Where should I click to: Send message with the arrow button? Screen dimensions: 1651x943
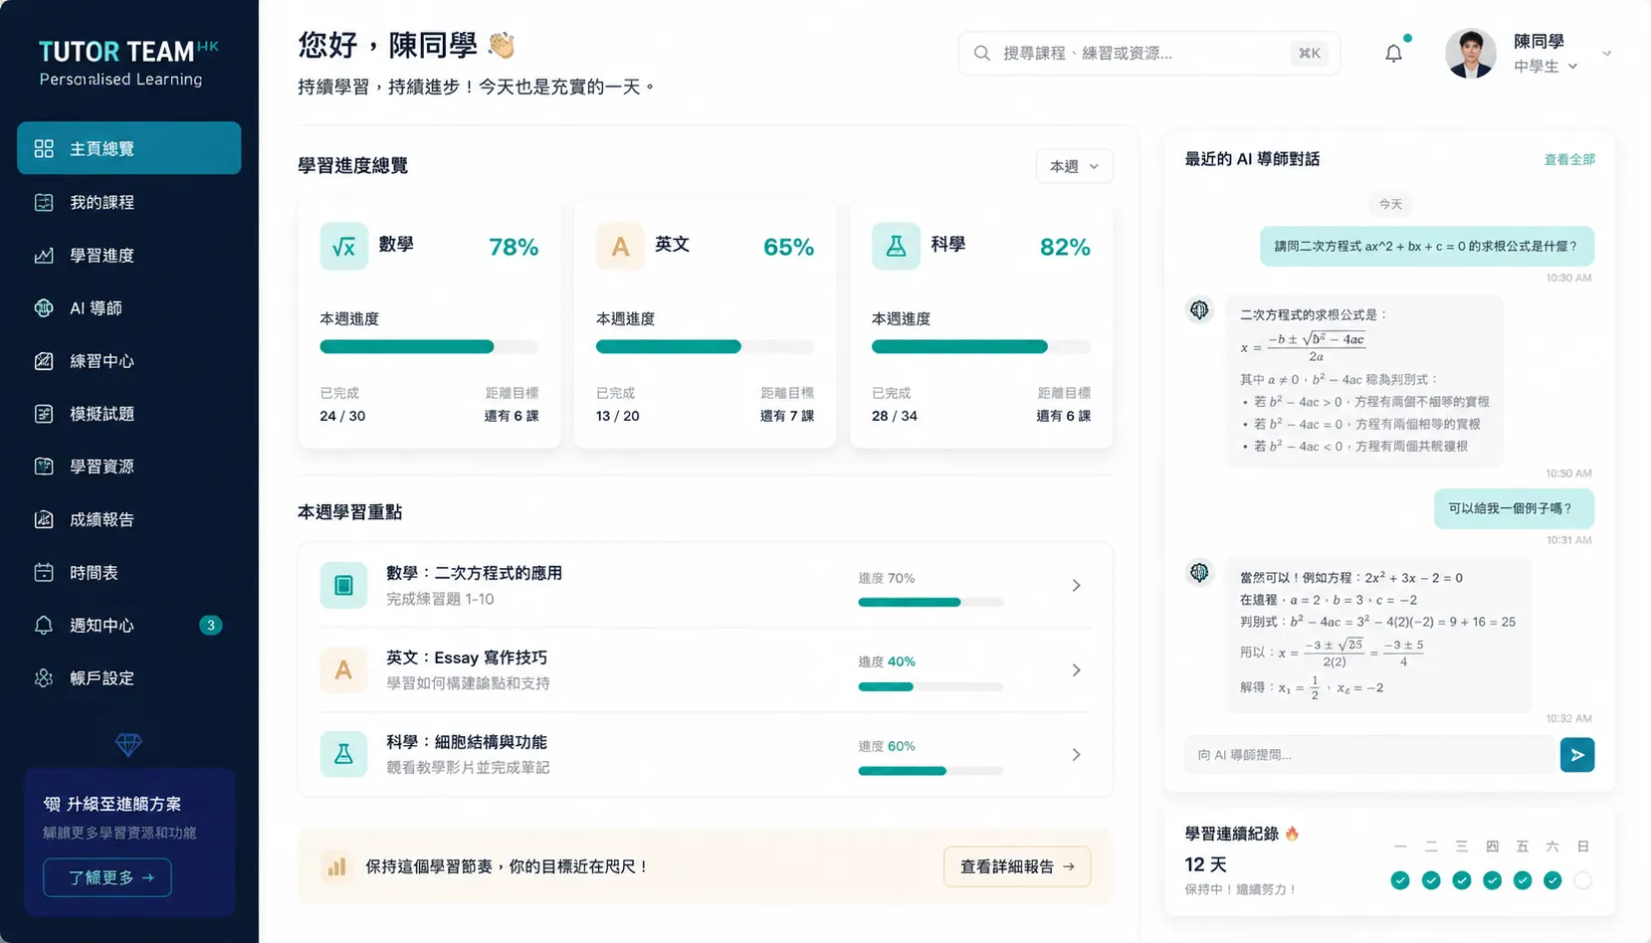pos(1577,755)
